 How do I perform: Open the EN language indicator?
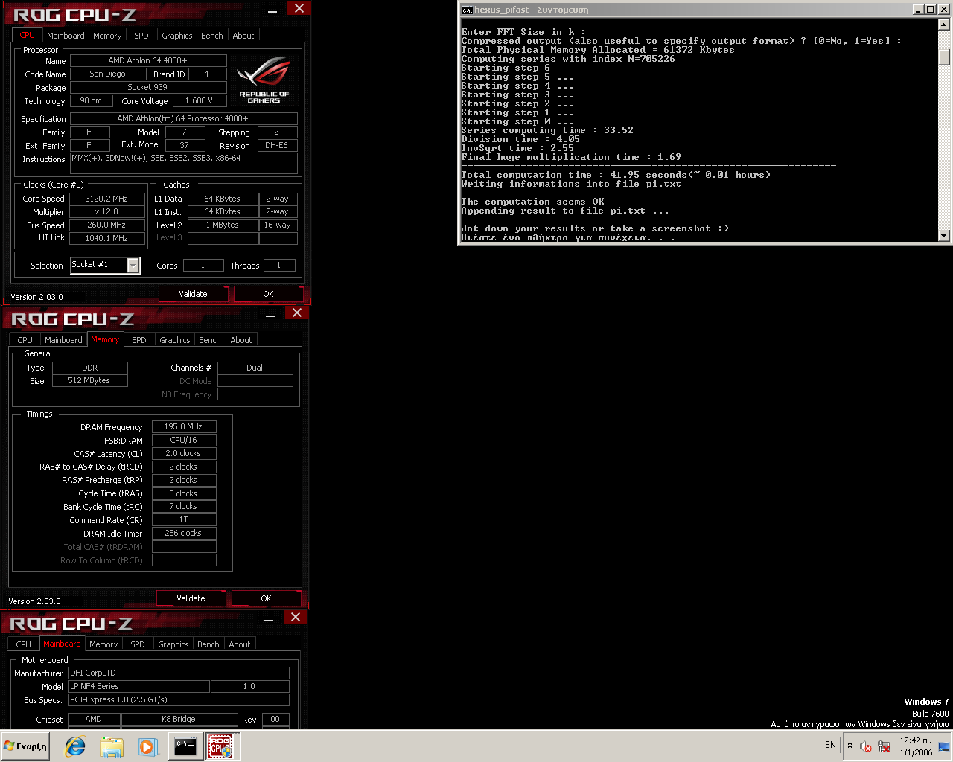[830, 745]
